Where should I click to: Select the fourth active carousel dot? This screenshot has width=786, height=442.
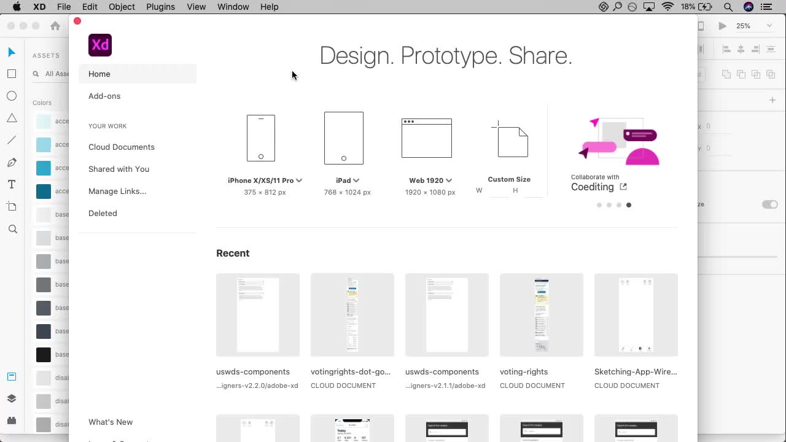pyautogui.click(x=629, y=205)
